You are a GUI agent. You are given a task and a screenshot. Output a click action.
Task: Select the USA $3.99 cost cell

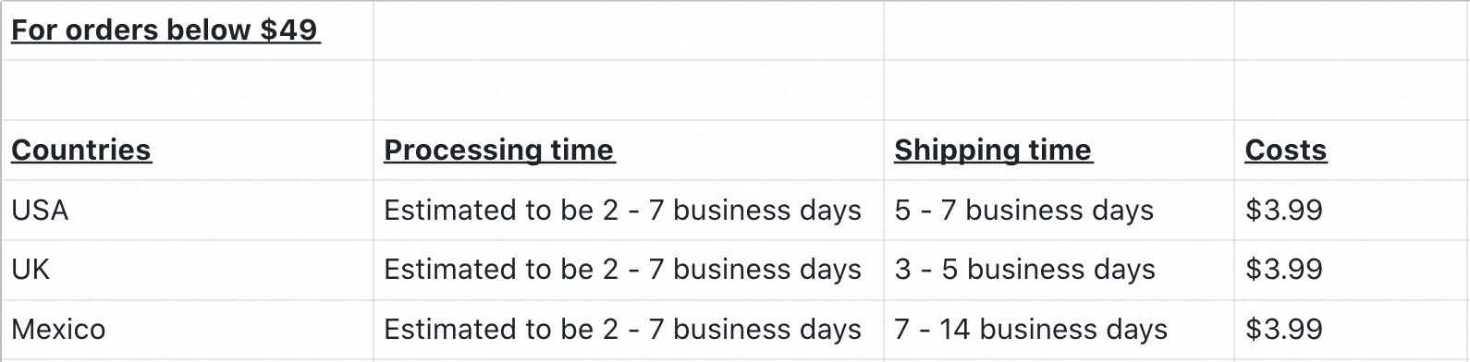[1352, 210]
